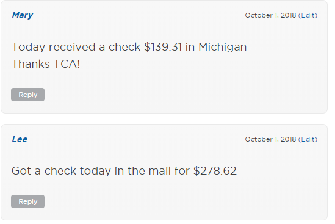The height and width of the screenshot is (224, 335).
Task: Click Edit link on Mary's comment
Action: tap(308, 15)
